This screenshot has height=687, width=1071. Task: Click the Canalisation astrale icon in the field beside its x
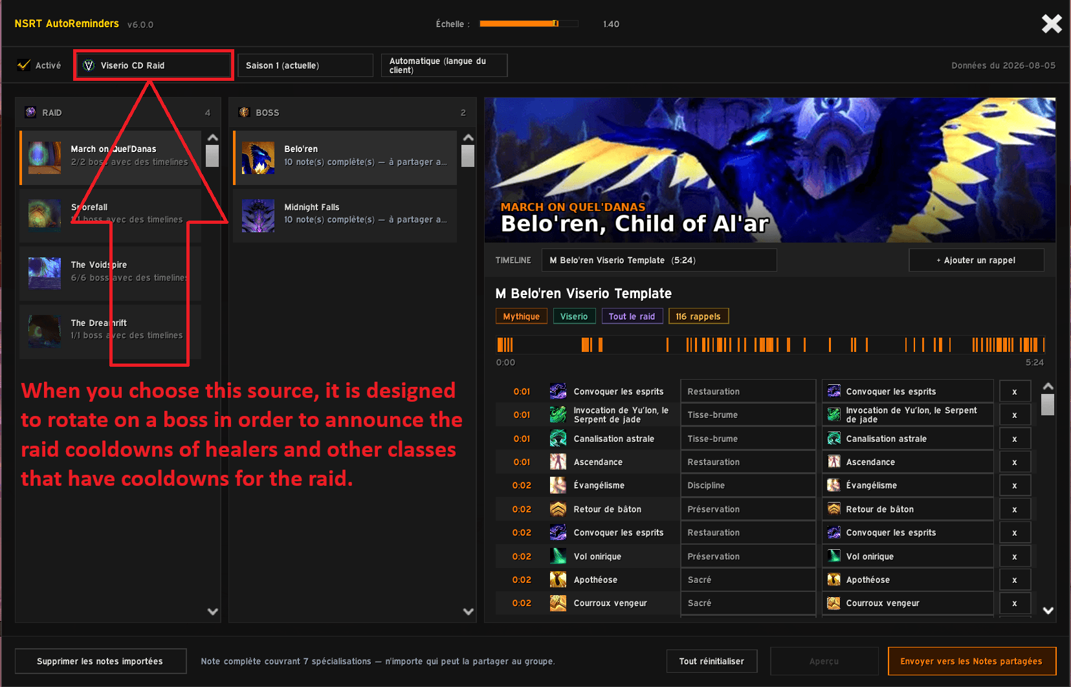pos(834,439)
